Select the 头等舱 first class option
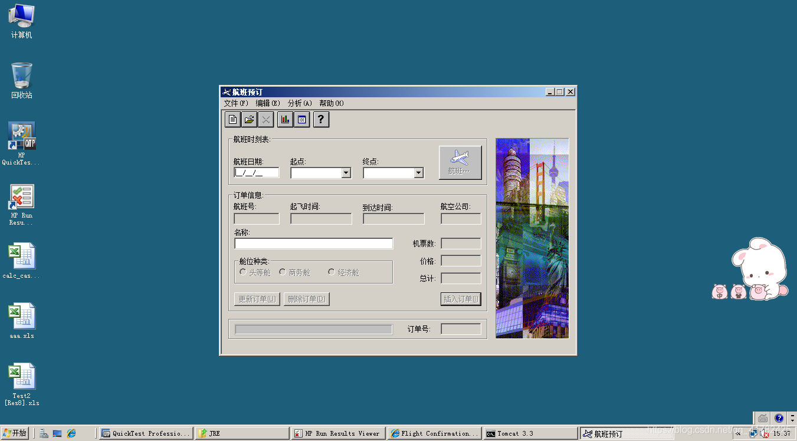This screenshot has width=797, height=441. click(x=242, y=271)
